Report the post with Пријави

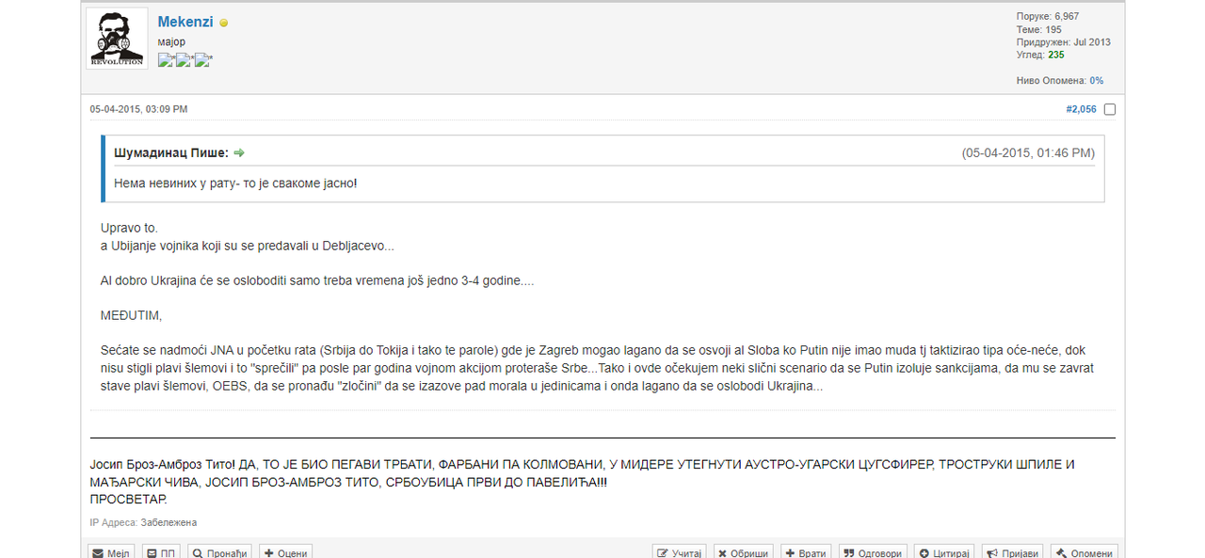click(x=1013, y=553)
